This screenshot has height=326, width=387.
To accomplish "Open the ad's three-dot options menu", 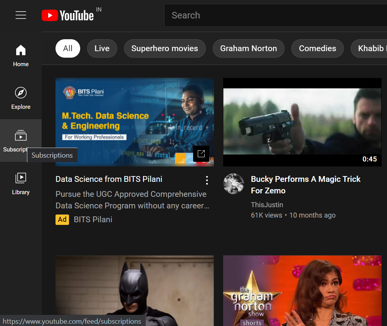I will pos(207,180).
